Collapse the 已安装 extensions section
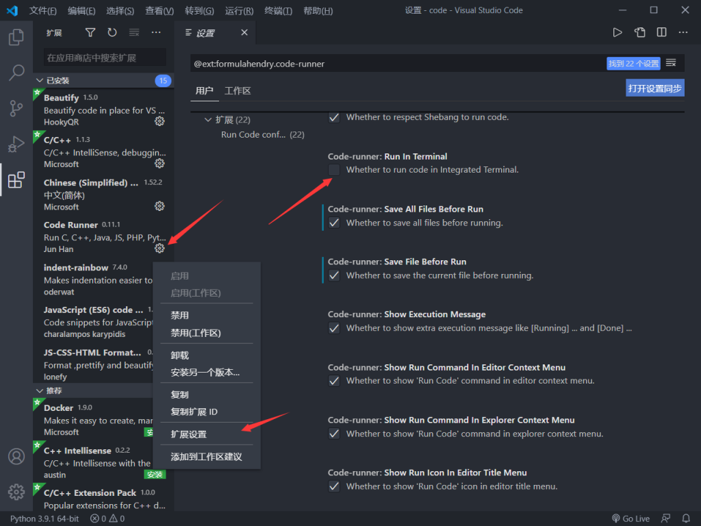 [x=40, y=81]
